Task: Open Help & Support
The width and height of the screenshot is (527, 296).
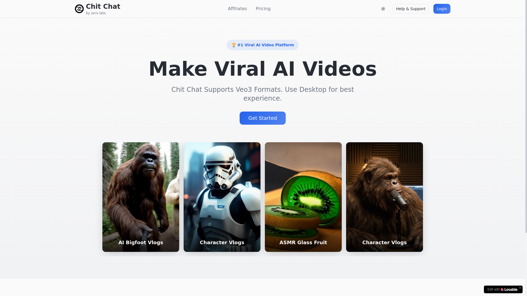Action: (x=411, y=9)
